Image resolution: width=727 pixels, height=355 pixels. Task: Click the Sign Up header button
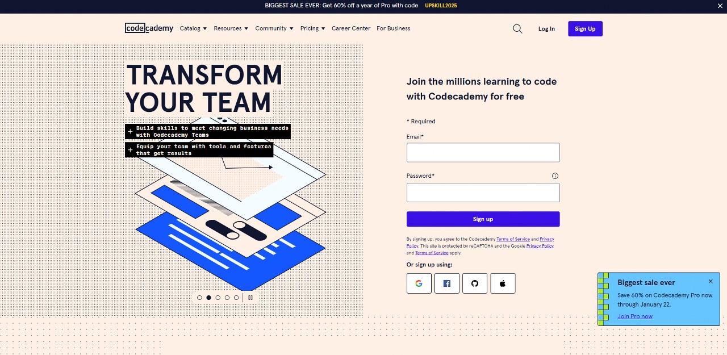(585, 29)
